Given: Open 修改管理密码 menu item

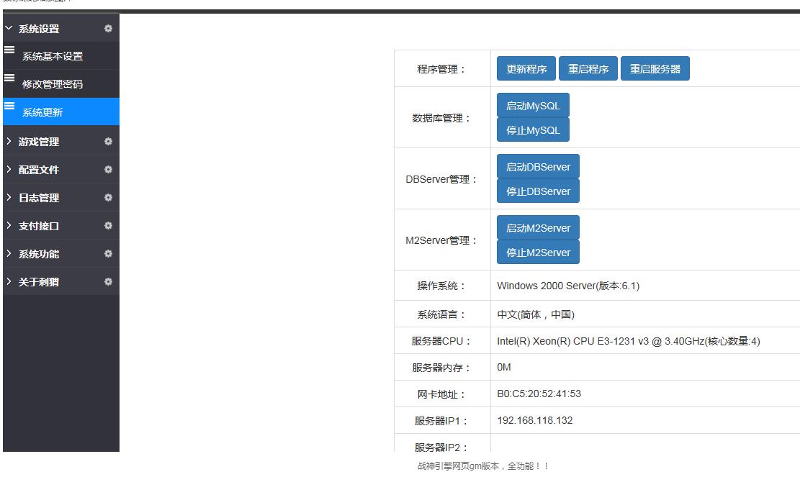Looking at the screenshot, I should click(53, 84).
